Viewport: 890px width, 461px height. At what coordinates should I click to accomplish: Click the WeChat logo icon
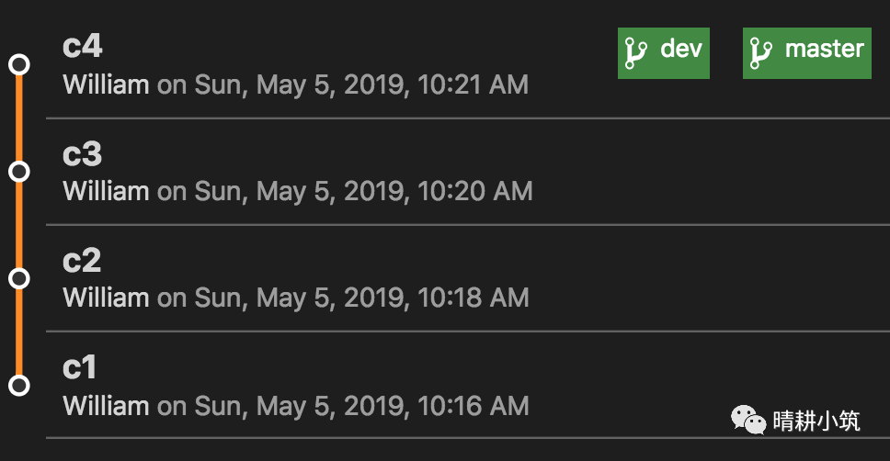pos(748,422)
